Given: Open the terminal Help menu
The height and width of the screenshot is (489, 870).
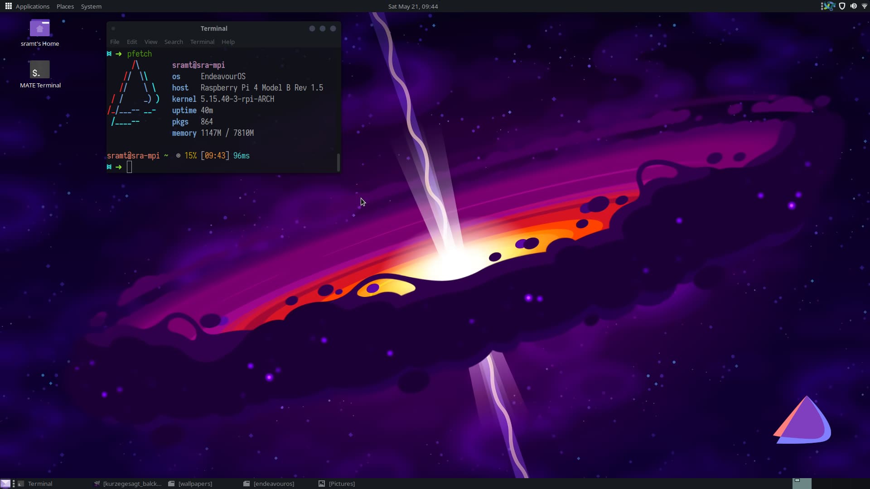Looking at the screenshot, I should click(x=228, y=42).
